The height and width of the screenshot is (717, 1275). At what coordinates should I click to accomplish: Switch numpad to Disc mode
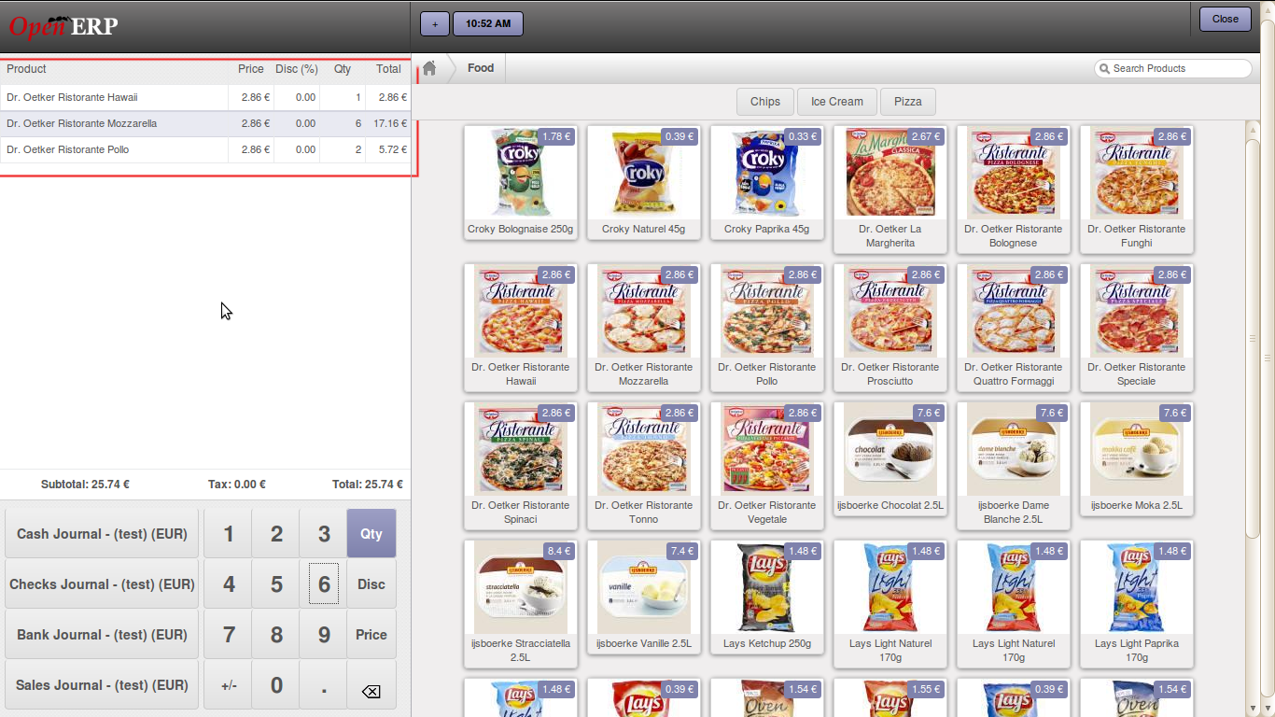[x=371, y=584]
